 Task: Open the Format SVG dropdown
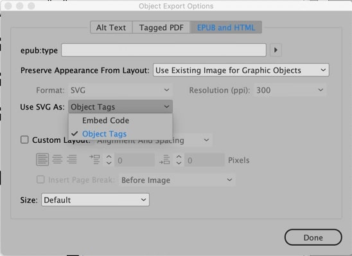(x=120, y=90)
